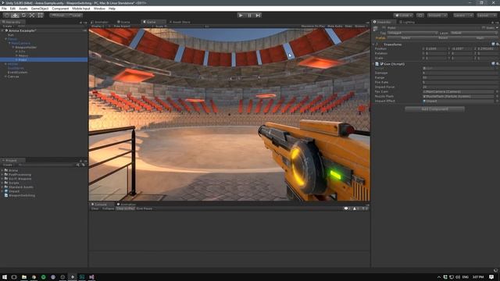Image resolution: width=500 pixels, height=281 pixels.
Task: Open the GameObject menu
Action: pyautogui.click(x=40, y=9)
